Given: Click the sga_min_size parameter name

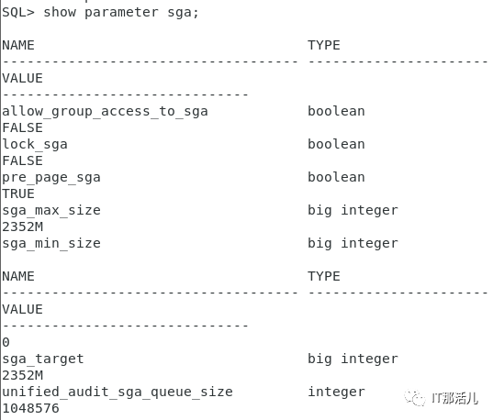Looking at the screenshot, I should pos(51,243).
